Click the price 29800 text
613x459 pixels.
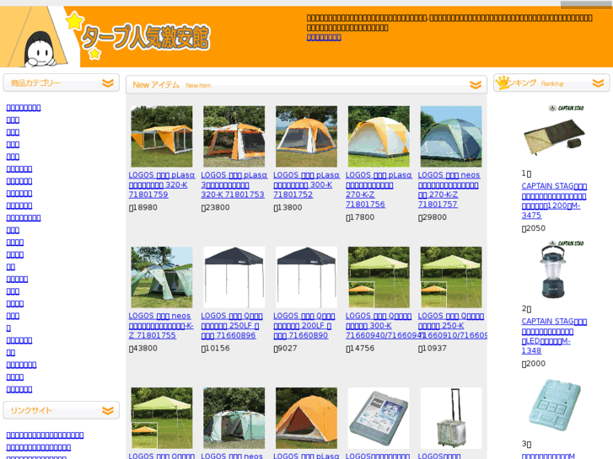pyautogui.click(x=433, y=217)
